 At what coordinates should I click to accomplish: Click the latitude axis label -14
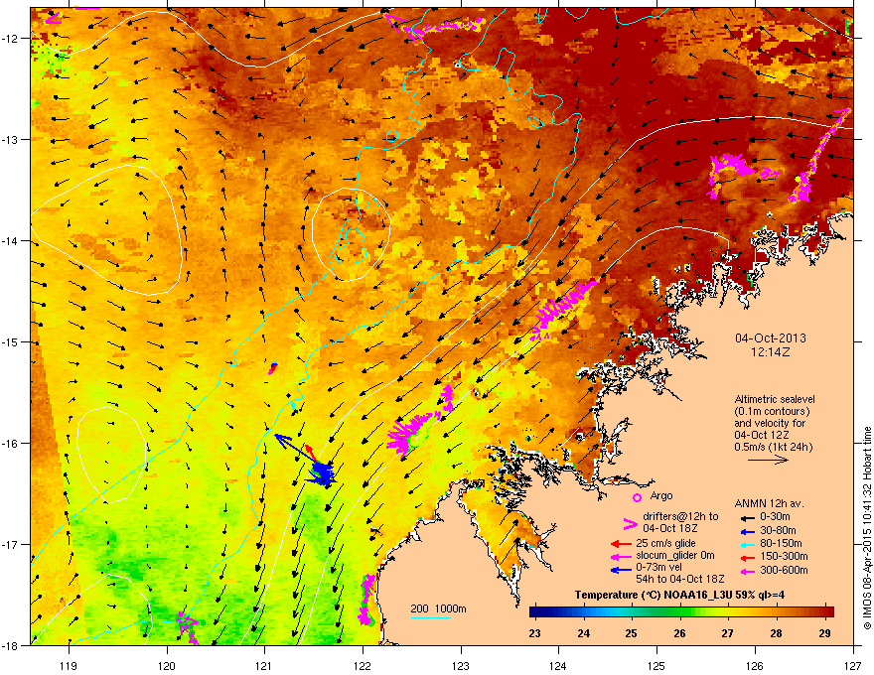[x=11, y=240]
